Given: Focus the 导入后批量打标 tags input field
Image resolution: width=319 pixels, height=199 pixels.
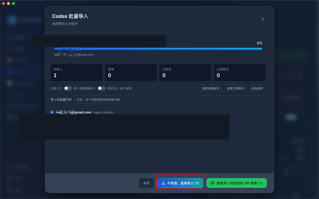Looking at the screenshot, I should 170,99.
